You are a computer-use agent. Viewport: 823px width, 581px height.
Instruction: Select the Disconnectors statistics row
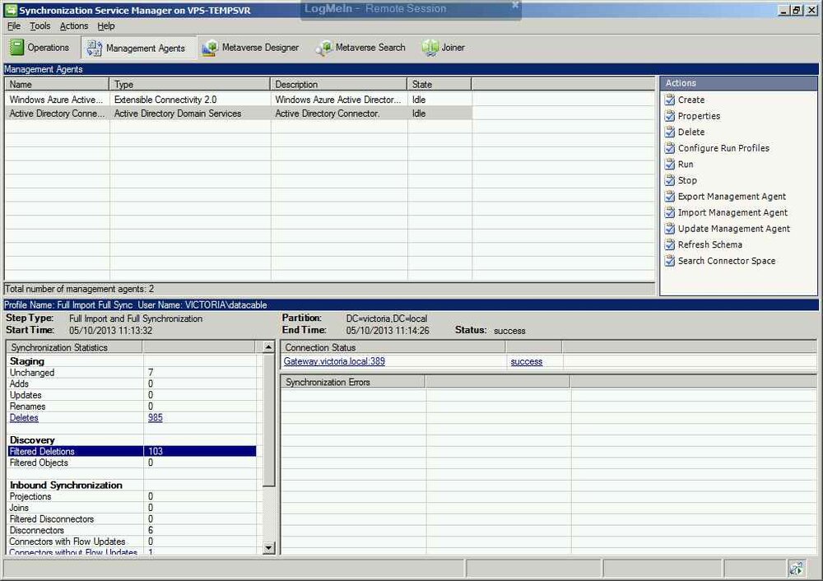(133, 530)
